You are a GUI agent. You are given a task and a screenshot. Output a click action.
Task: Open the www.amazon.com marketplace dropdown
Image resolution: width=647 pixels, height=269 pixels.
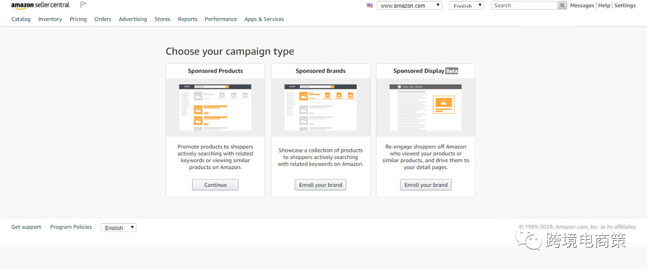[409, 6]
